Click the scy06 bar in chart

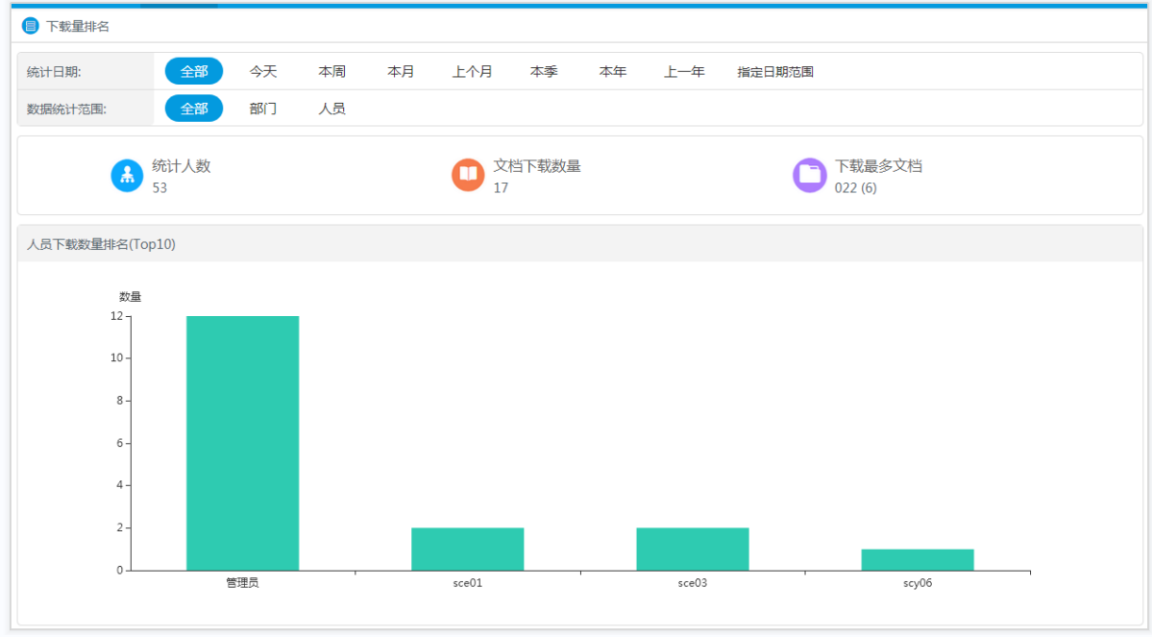click(x=917, y=559)
